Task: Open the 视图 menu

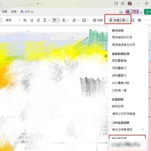Action: [x=5, y=12]
